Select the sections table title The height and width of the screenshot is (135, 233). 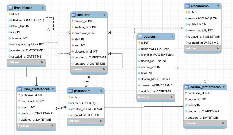[x=84, y=15]
